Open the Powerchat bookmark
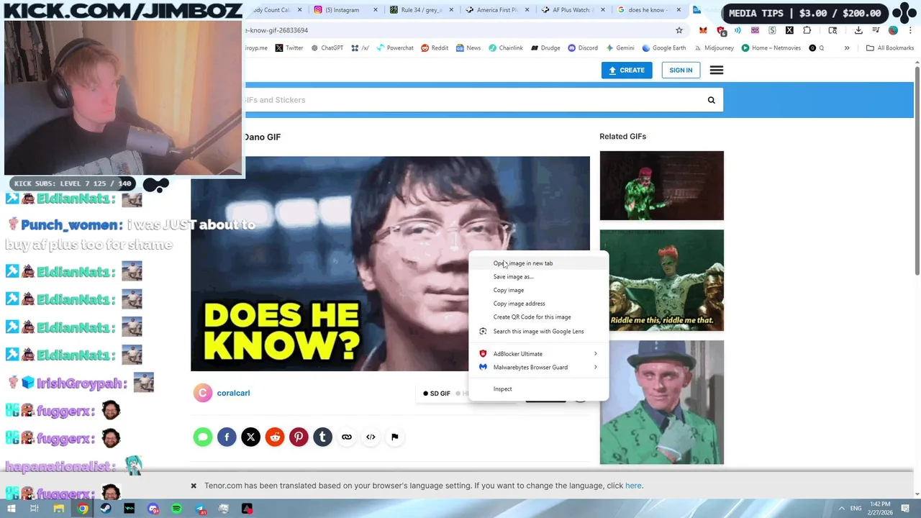This screenshot has width=921, height=518. [x=395, y=48]
